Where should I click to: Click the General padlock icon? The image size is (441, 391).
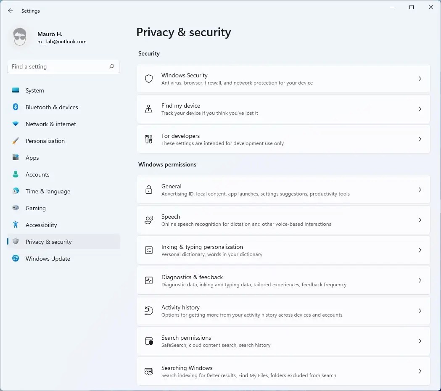(x=149, y=190)
